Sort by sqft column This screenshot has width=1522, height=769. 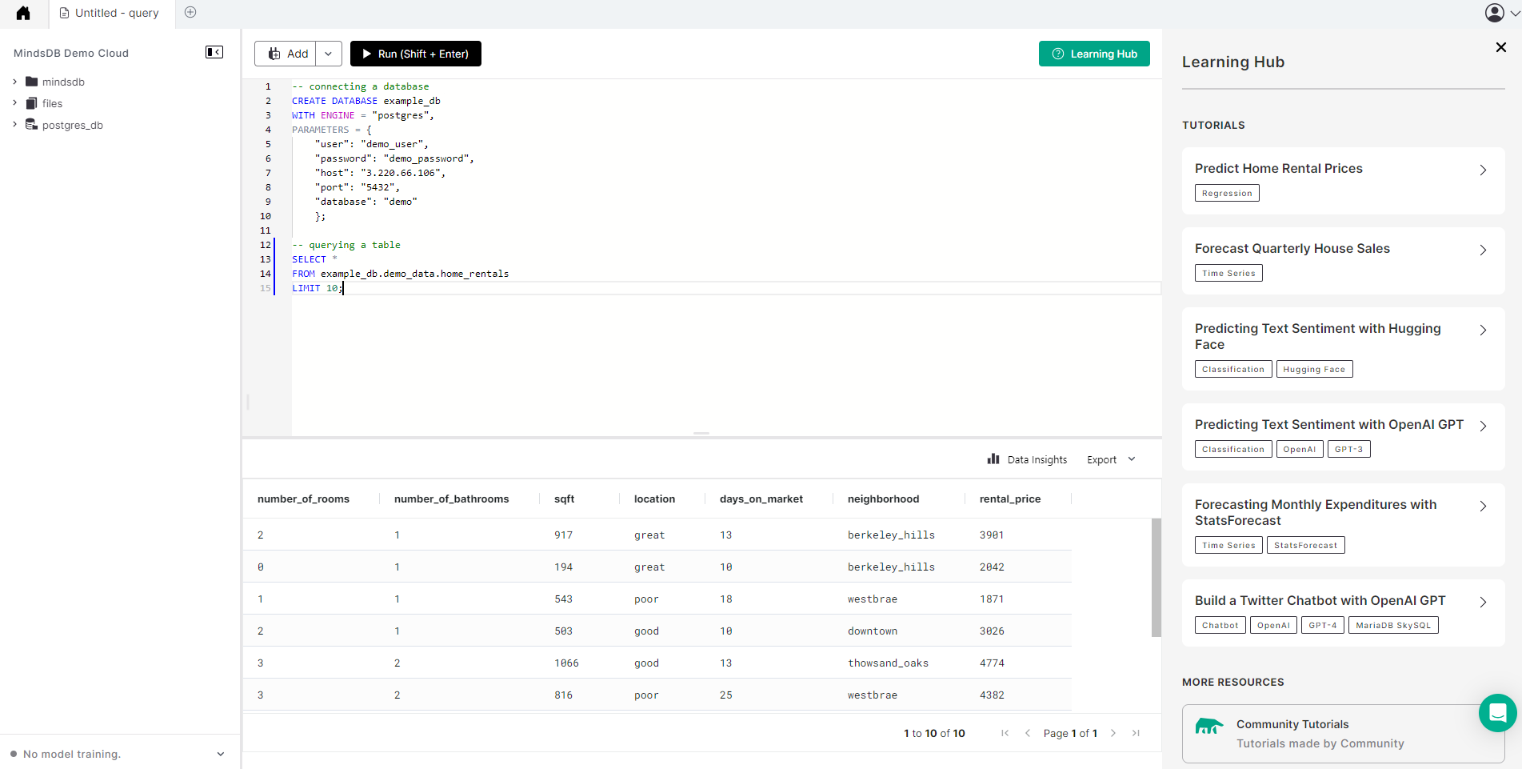[x=564, y=499]
